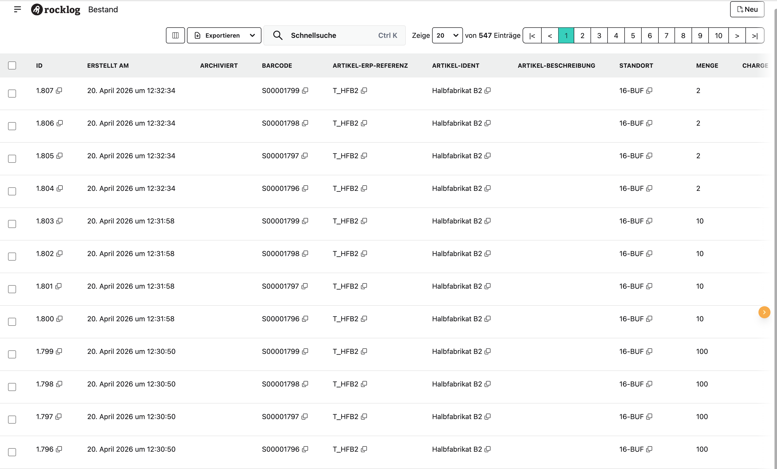This screenshot has width=777, height=469.
Task: Click the Neu button
Action: 747,9
